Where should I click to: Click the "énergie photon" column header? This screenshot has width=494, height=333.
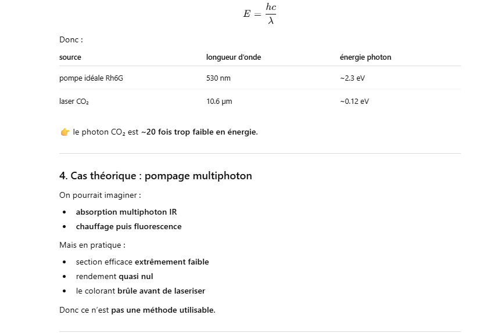coord(366,57)
